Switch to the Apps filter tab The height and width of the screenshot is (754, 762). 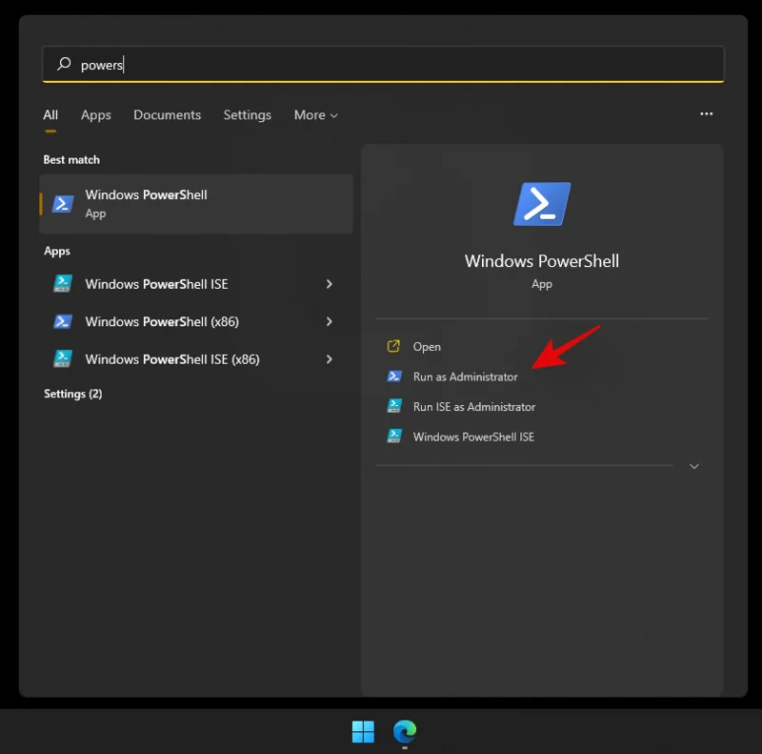tap(95, 114)
